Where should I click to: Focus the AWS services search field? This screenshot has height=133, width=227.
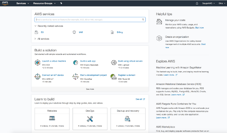pyautogui.click(x=90, y=20)
